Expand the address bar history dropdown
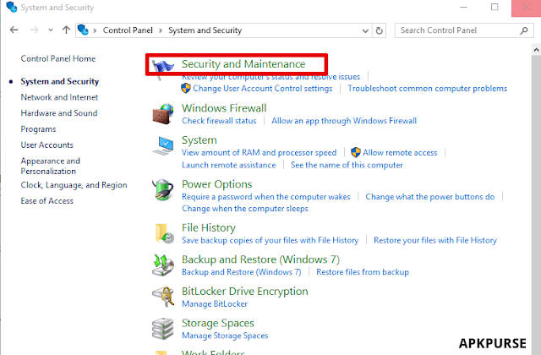The height and width of the screenshot is (355, 541). [x=365, y=30]
